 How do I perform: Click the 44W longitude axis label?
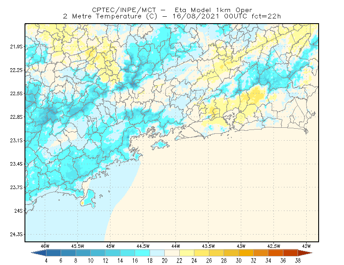(x=176, y=246)
